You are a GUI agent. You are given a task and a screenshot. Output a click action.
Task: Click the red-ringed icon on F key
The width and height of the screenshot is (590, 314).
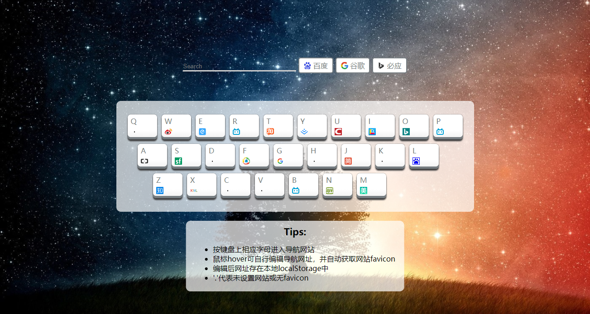(x=246, y=161)
